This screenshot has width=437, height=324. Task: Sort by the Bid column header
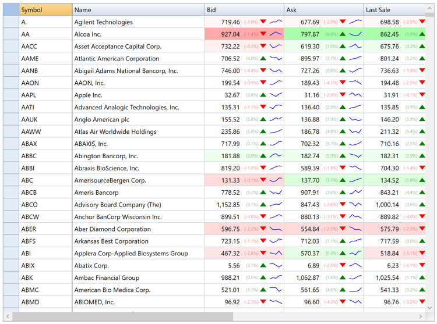coord(244,10)
